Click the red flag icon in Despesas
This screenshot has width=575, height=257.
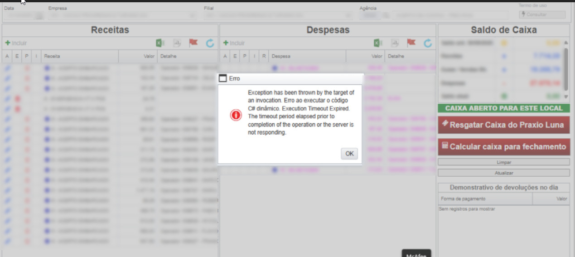pos(411,43)
